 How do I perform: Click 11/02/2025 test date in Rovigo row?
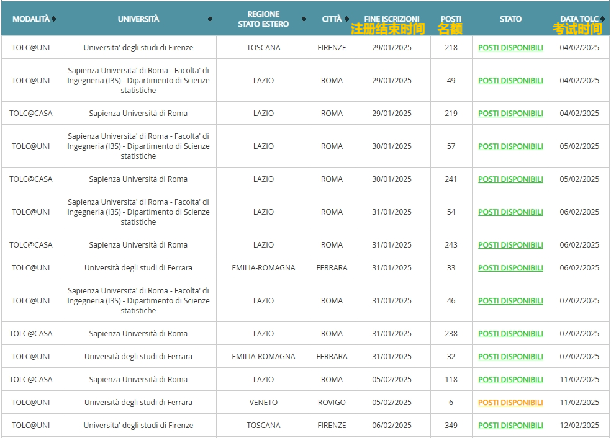tap(579, 403)
